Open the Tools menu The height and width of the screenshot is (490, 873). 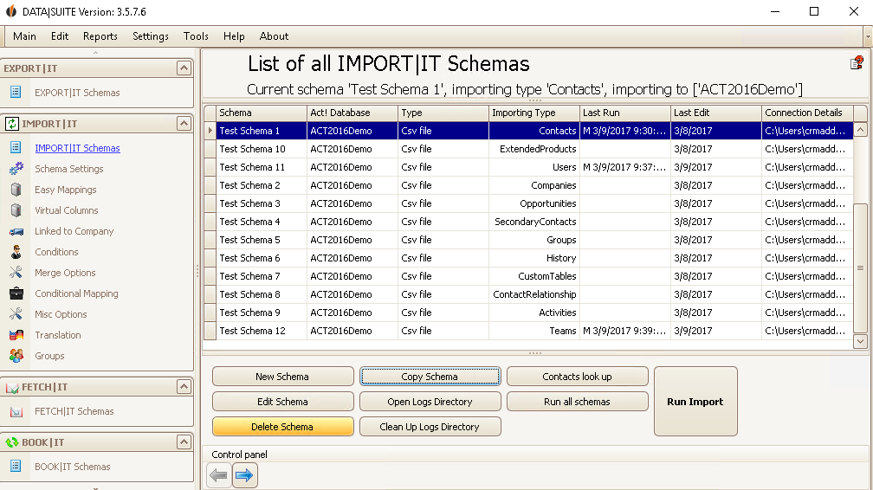pyautogui.click(x=196, y=36)
